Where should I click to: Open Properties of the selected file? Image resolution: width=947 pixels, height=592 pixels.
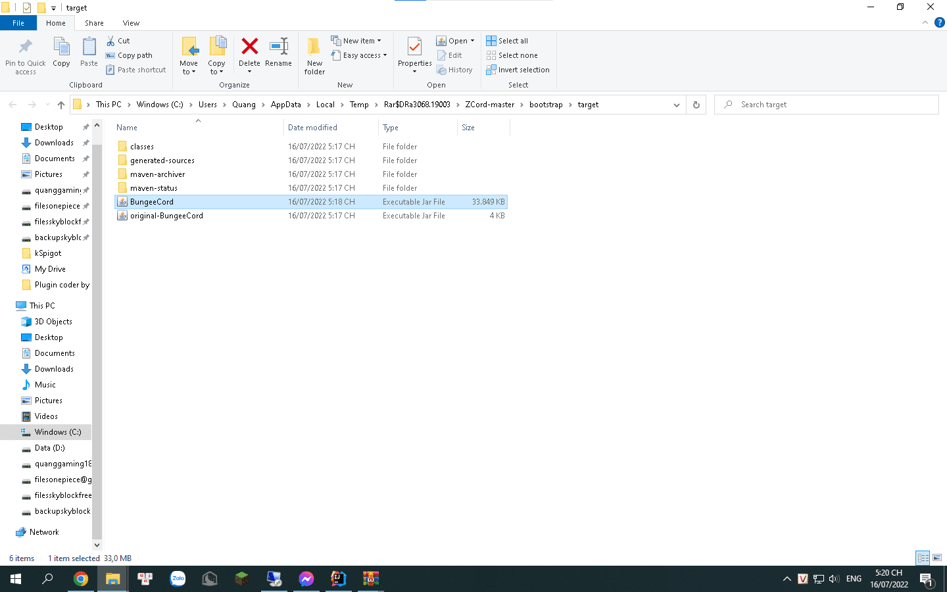pyautogui.click(x=414, y=49)
